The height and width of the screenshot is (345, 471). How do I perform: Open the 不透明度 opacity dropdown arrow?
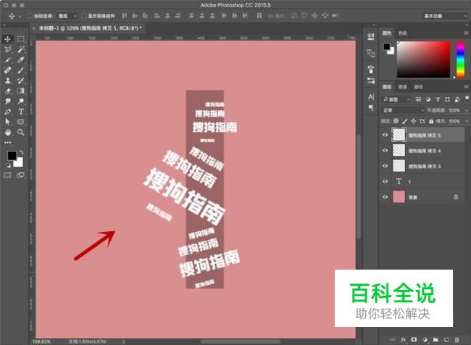[467, 111]
